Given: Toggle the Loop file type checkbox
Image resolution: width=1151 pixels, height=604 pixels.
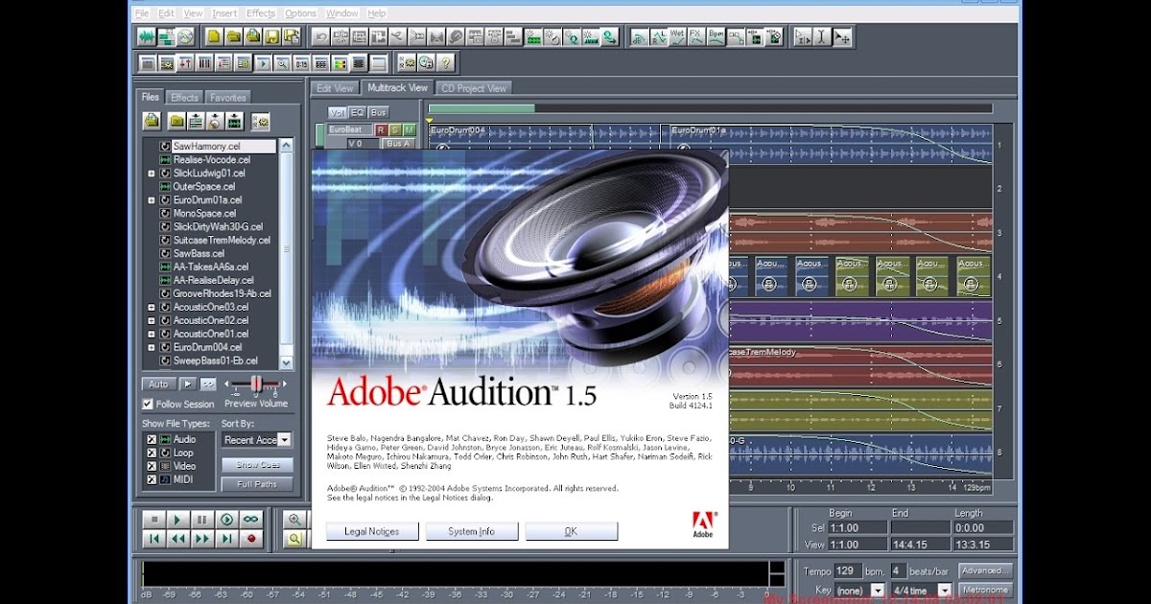Looking at the screenshot, I should click(x=152, y=453).
